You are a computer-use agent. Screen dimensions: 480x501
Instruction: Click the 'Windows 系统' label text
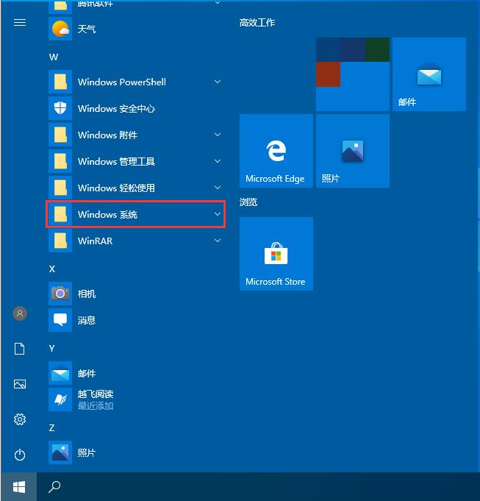(107, 214)
